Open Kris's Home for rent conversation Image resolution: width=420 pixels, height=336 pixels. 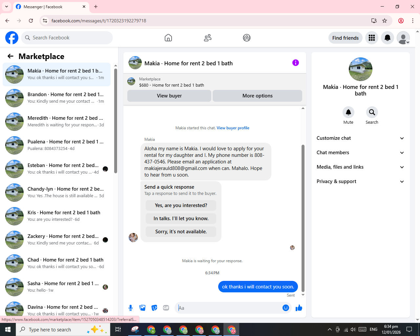point(56,216)
